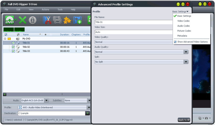Select Picture Codec in settings menu
Image resolution: width=215 pixels, height=125 pixels.
[184, 31]
